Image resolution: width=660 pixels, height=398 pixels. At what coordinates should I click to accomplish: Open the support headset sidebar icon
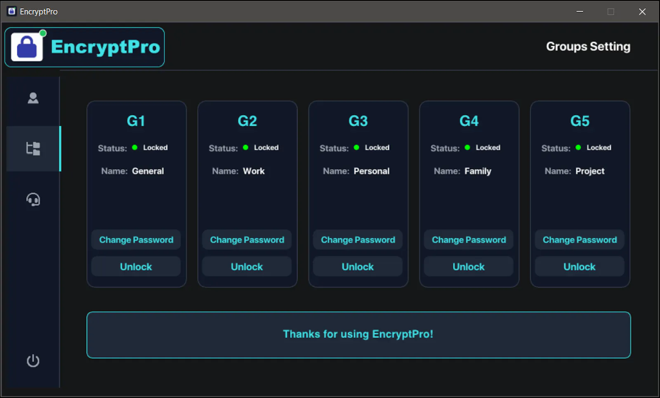pyautogui.click(x=33, y=200)
